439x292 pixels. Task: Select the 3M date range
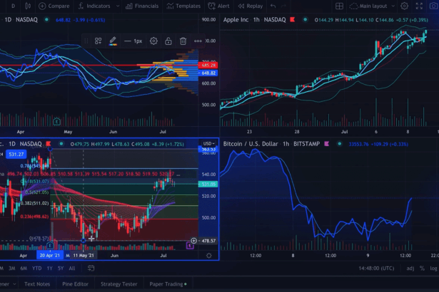pos(11,268)
